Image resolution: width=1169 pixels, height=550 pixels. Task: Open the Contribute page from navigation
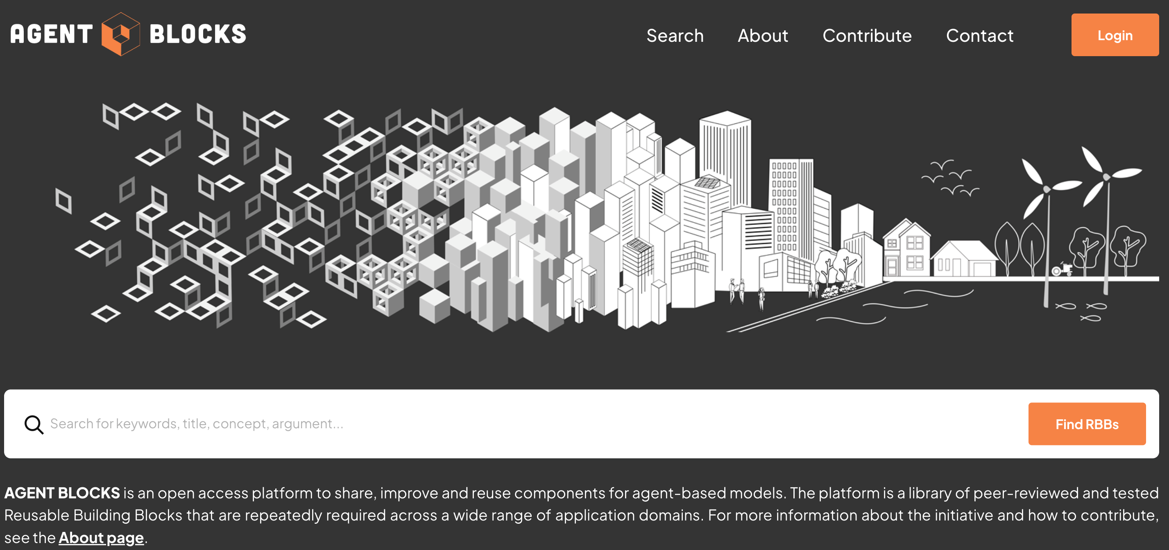pyautogui.click(x=867, y=35)
